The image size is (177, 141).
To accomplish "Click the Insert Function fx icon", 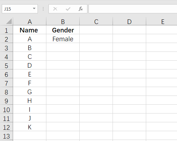I will (x=81, y=9).
